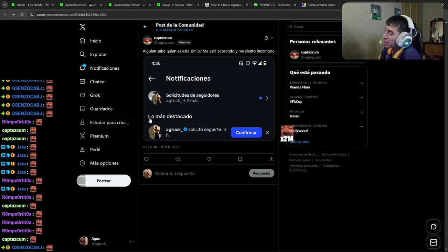Open Explorar from the sidebar
The height and width of the screenshot is (252, 448).
point(93,54)
